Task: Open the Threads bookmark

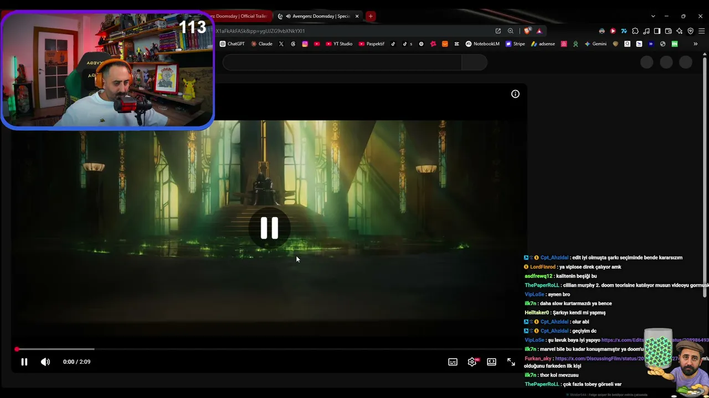Action: click(x=293, y=44)
